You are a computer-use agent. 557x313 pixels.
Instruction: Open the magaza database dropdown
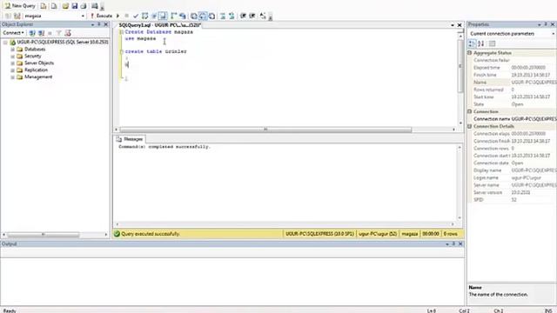point(83,16)
